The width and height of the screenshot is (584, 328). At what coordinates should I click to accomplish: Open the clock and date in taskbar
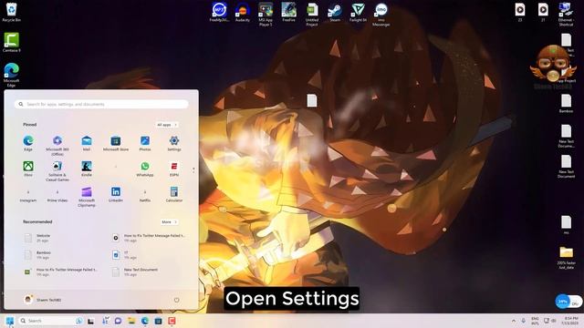click(570, 321)
